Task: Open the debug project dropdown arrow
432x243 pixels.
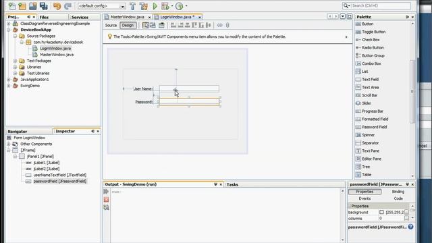Action: (x=172, y=6)
